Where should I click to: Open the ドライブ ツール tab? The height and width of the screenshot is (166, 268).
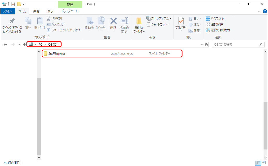click(70, 11)
